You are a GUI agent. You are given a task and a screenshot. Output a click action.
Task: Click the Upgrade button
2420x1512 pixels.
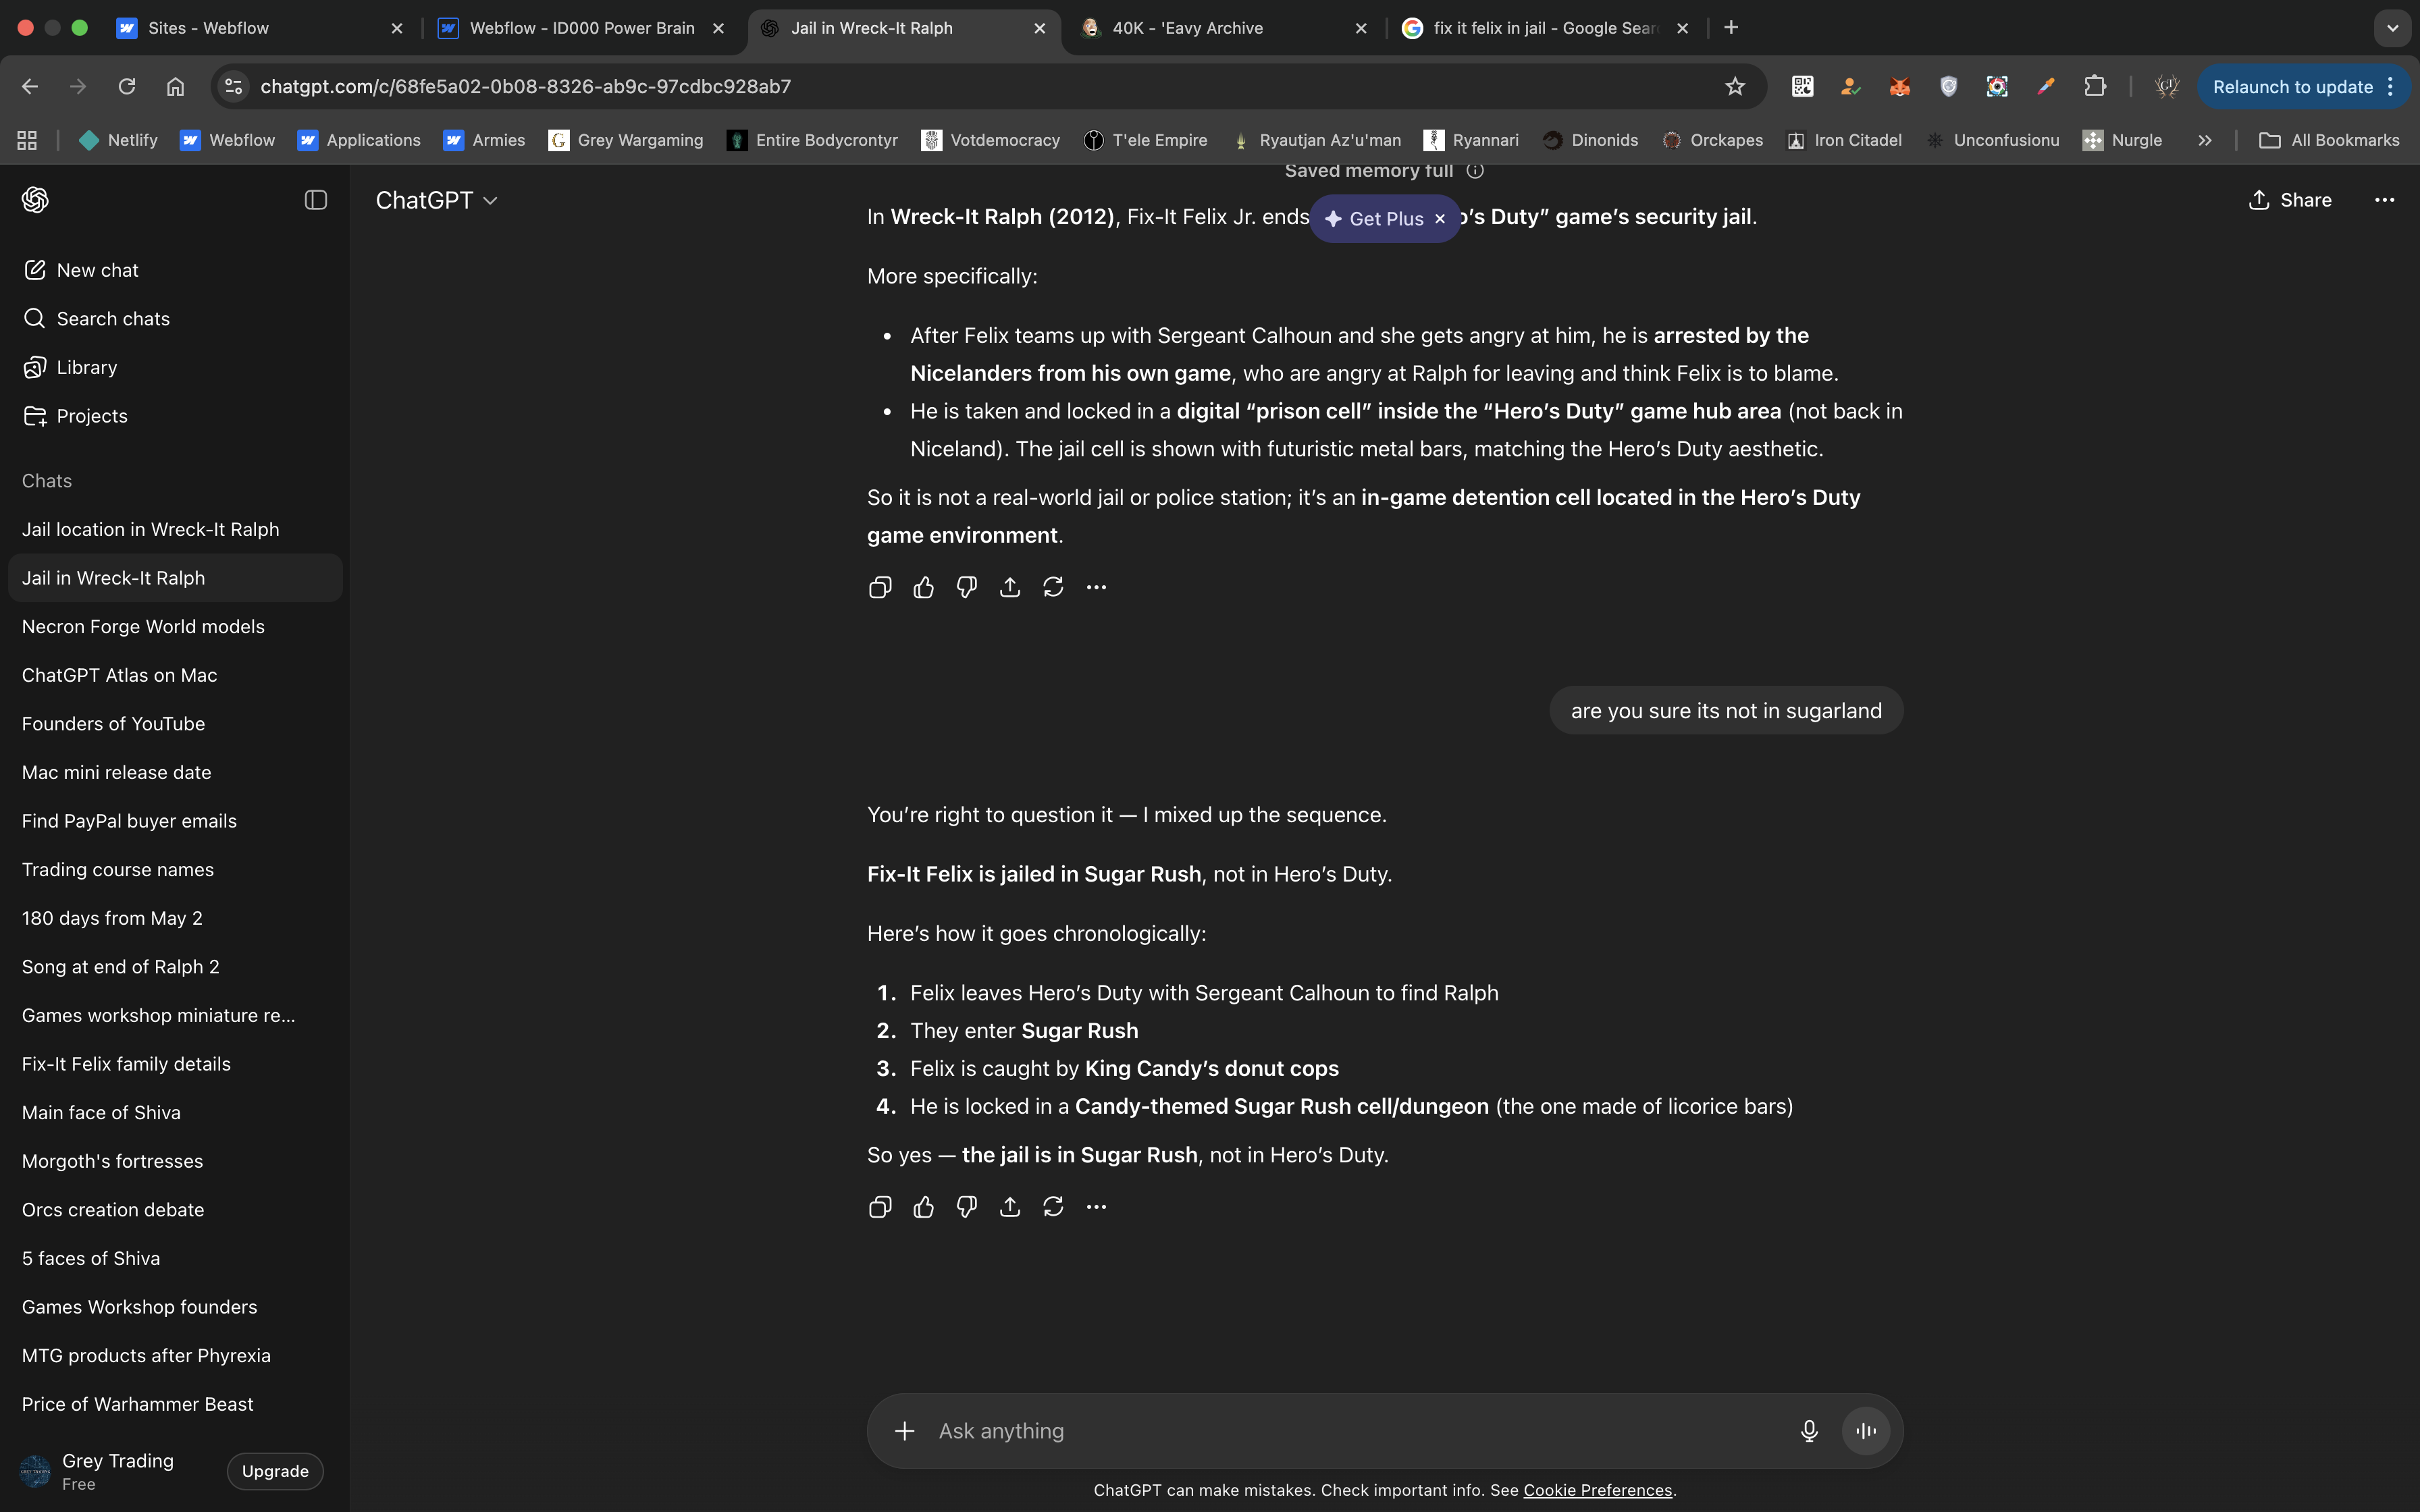pos(275,1471)
